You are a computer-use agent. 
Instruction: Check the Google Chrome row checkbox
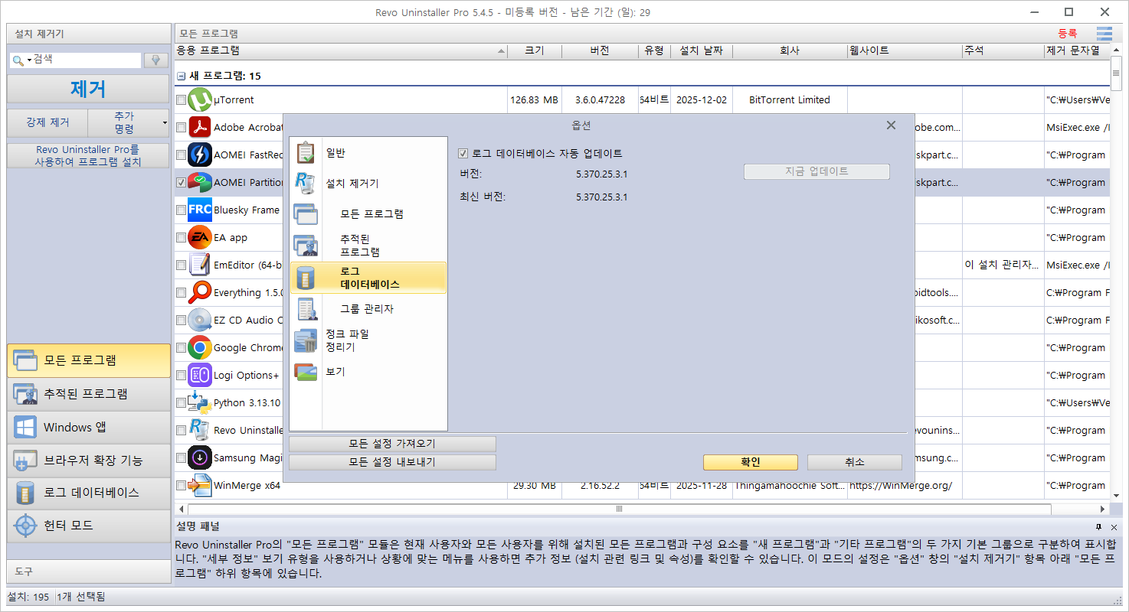pos(182,348)
